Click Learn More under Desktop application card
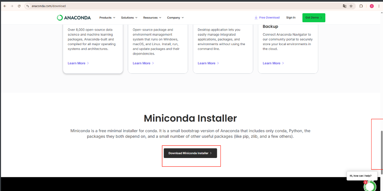The height and width of the screenshot is (191, 383). point(208,63)
